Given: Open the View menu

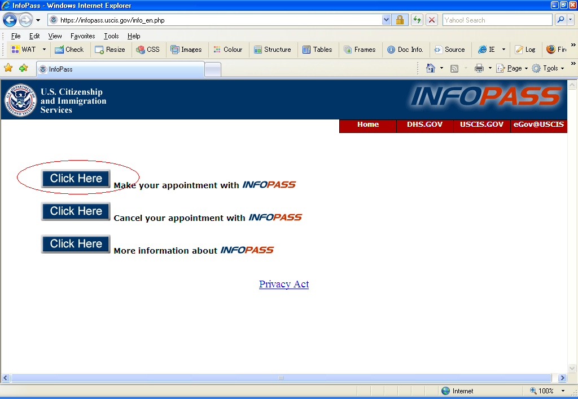Looking at the screenshot, I should point(55,36).
